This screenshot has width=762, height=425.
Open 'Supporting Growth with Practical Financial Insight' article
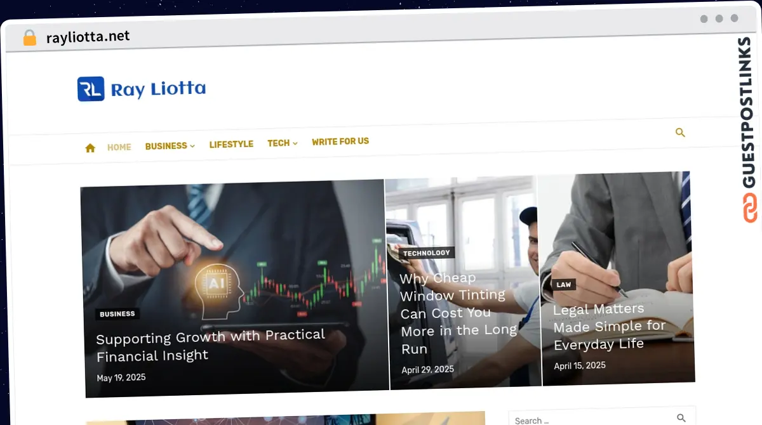[x=211, y=346]
